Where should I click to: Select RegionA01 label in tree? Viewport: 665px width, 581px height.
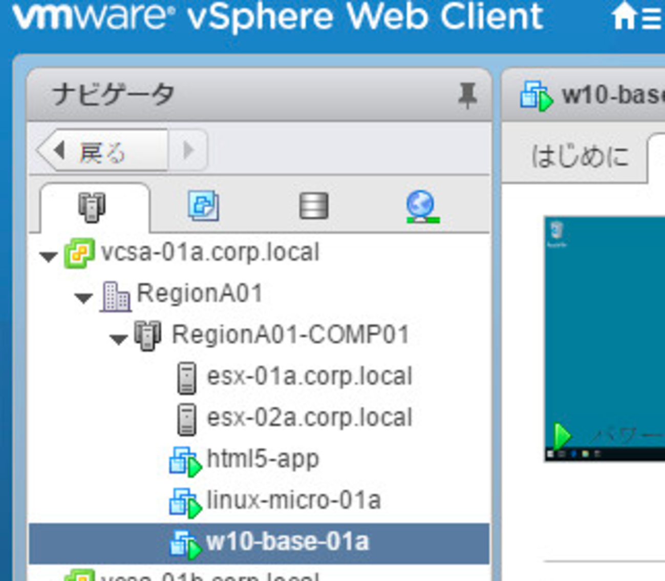199,294
